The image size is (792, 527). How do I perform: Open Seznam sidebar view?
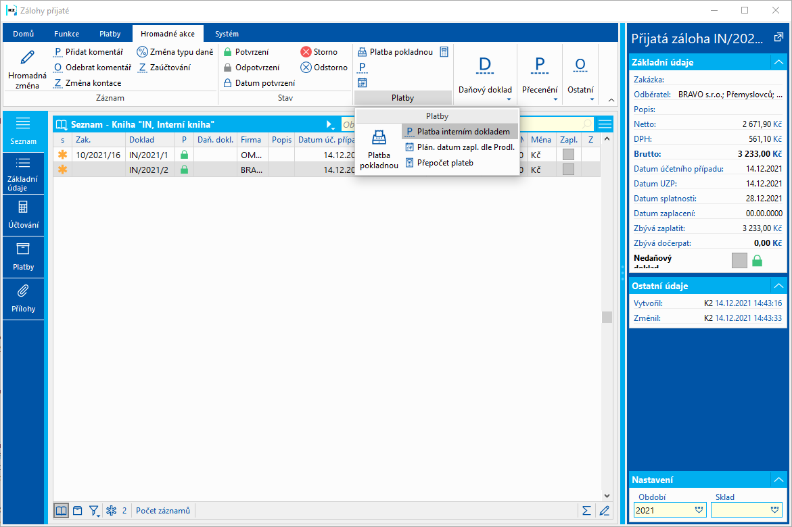tap(23, 131)
